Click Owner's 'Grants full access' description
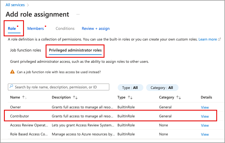 click(x=83, y=107)
